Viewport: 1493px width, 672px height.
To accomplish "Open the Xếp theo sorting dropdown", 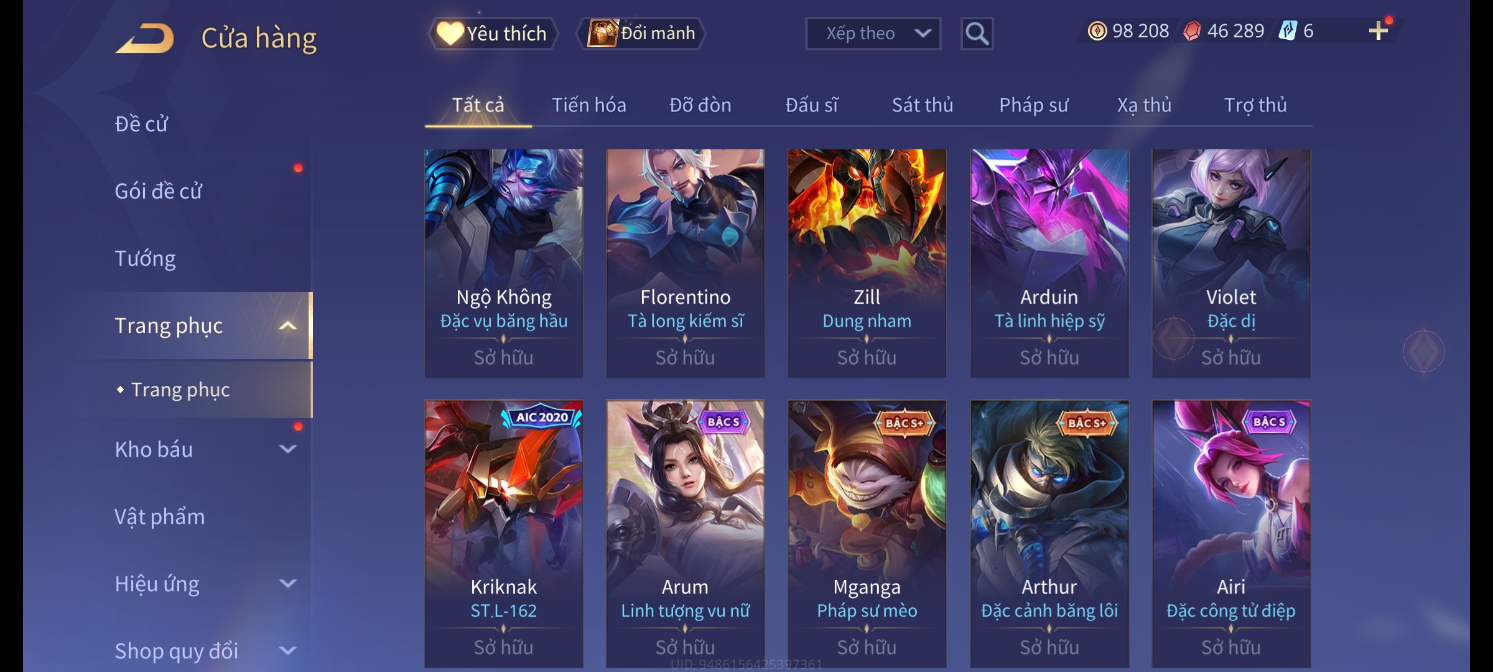I will click(x=873, y=34).
